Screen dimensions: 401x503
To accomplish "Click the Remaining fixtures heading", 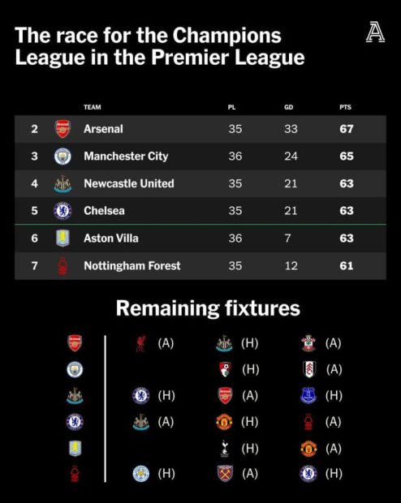I will (x=208, y=308).
